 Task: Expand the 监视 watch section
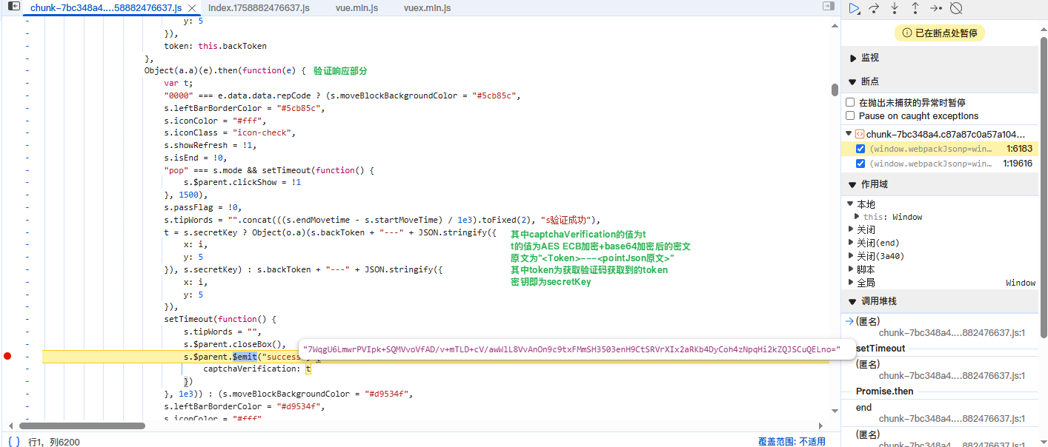(851, 57)
